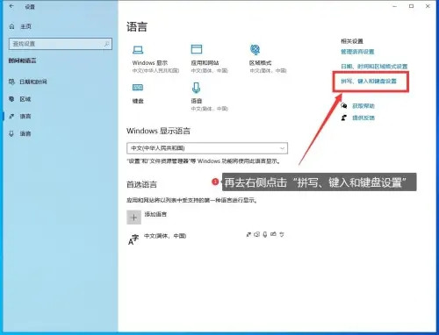Click the 语音 microphone icon
The width and height of the screenshot is (439, 335).
click(x=196, y=88)
